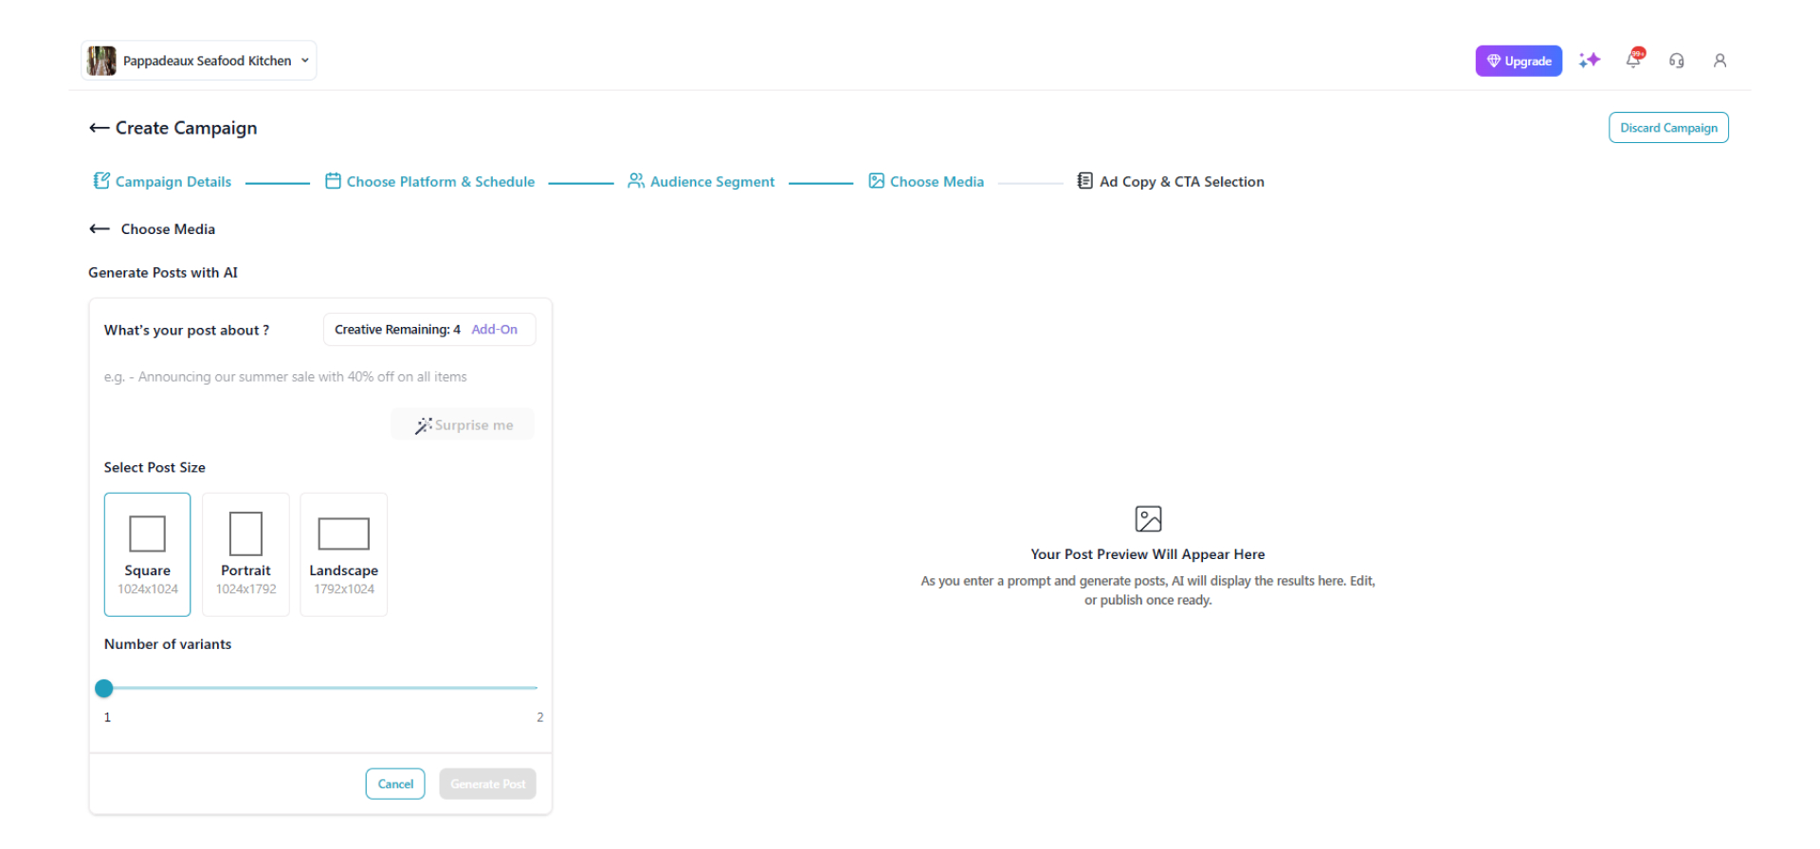
Task: Click the Pappadeaux Seafood Kitchen logo thumbnail
Action: (x=101, y=61)
